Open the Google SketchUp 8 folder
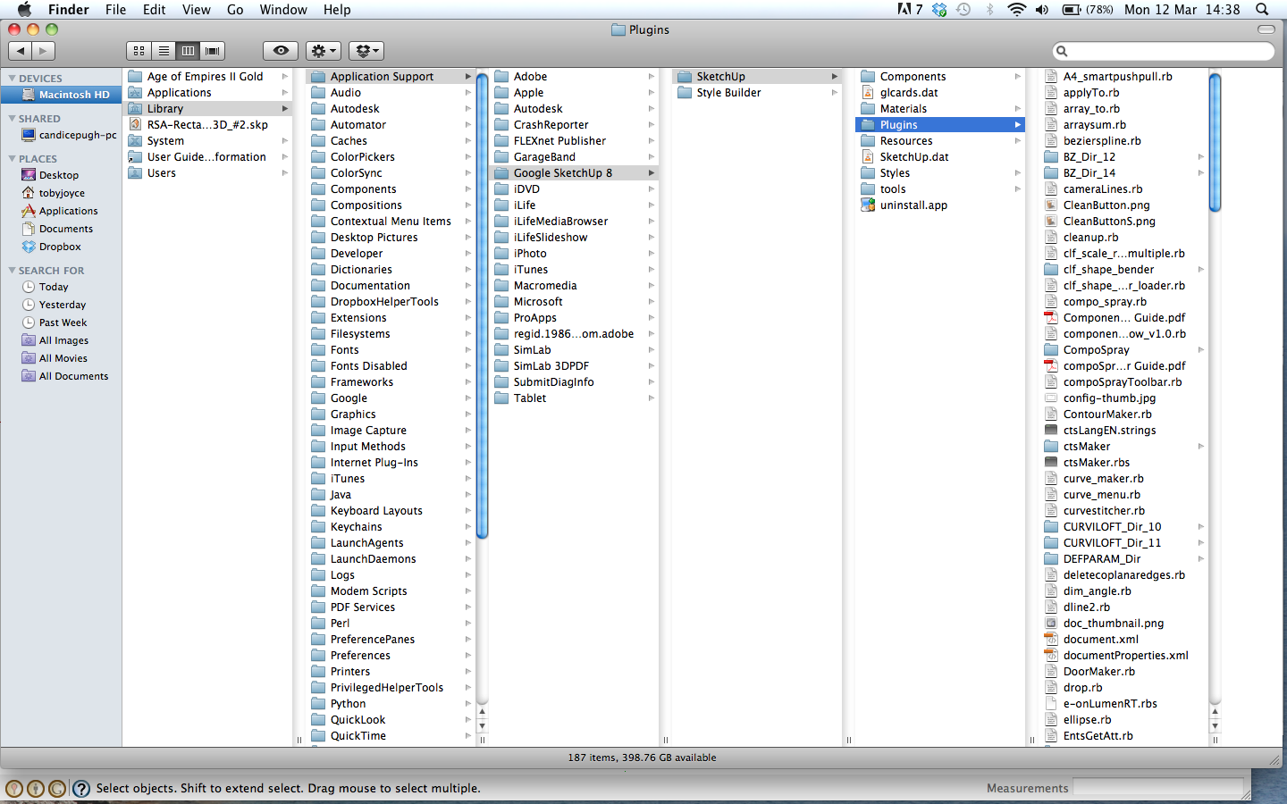Screen dimensions: 1287x804 (562, 173)
